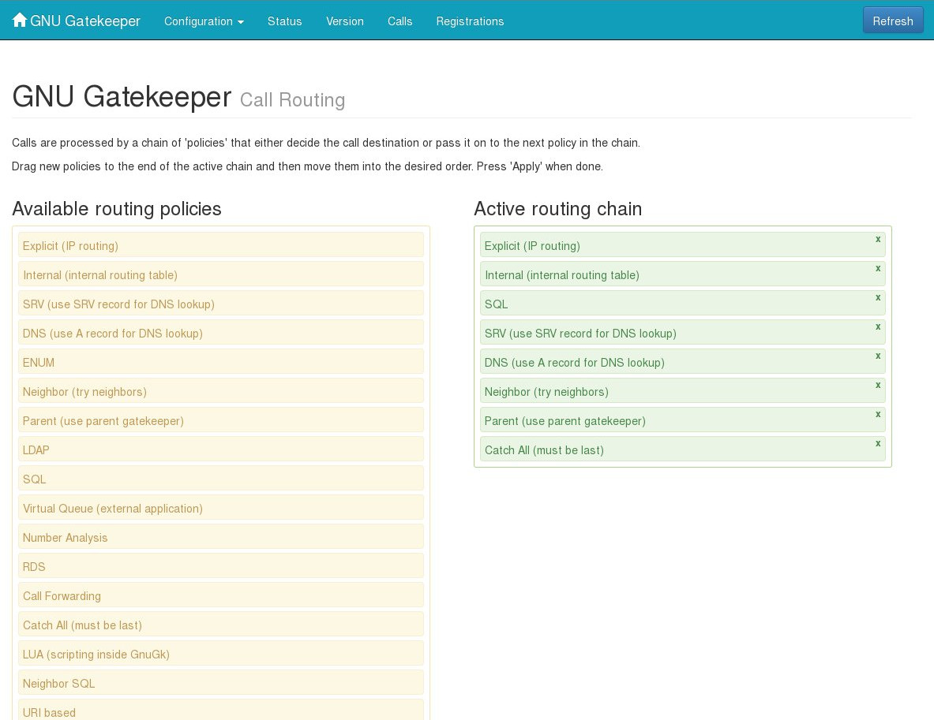Remove SQL from the active routing chain

(x=877, y=297)
